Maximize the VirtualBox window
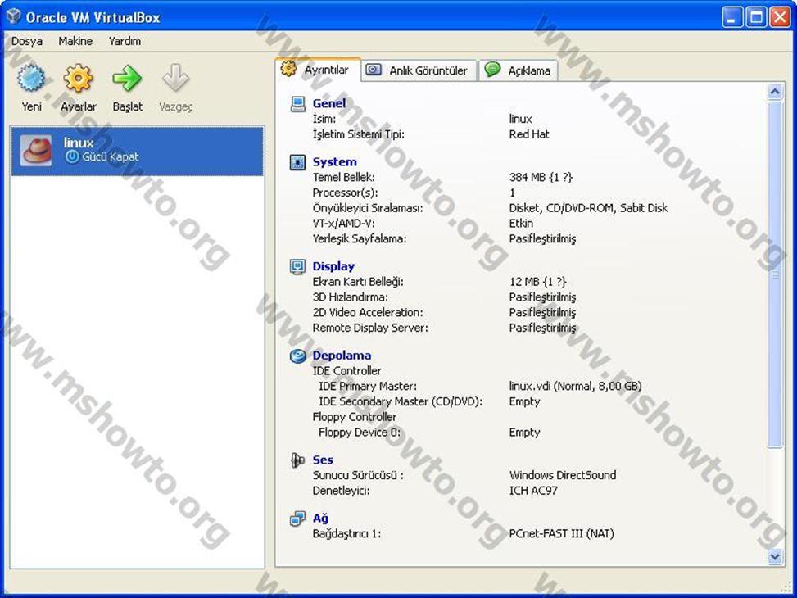 756,18
